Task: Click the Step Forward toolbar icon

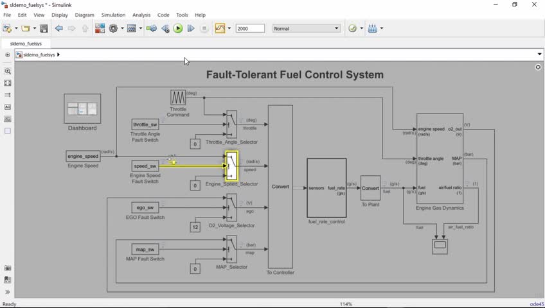Action: click(191, 28)
